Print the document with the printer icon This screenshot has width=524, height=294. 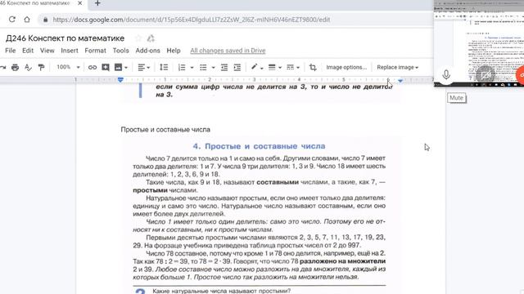tap(15, 67)
